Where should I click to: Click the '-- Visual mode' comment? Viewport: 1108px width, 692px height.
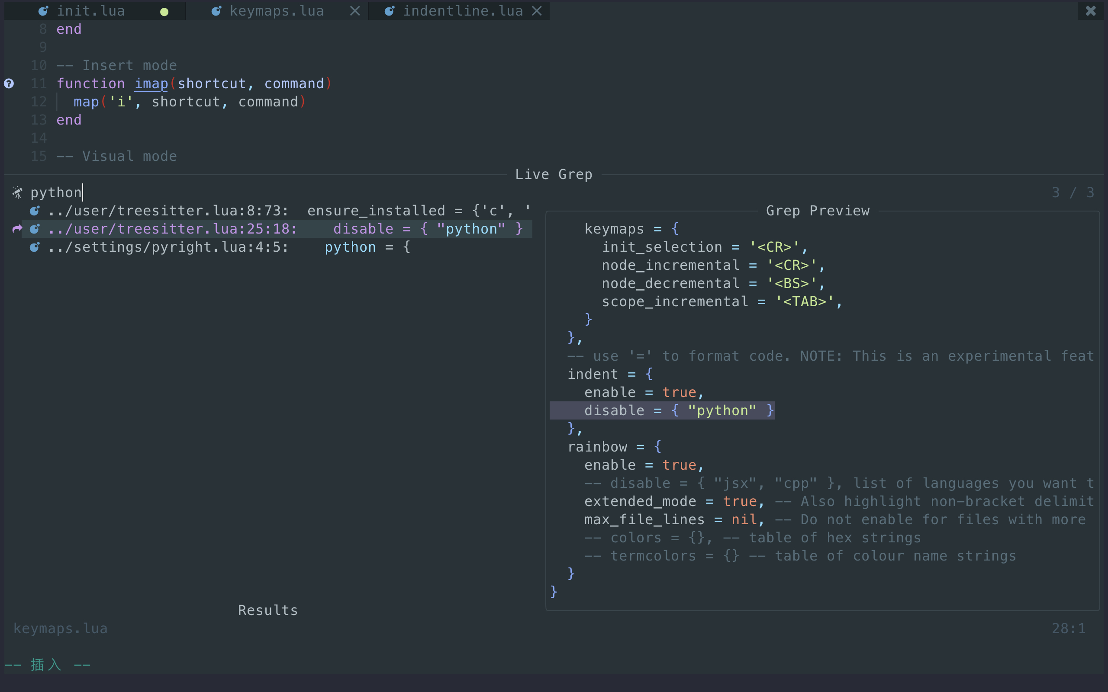[x=117, y=156]
